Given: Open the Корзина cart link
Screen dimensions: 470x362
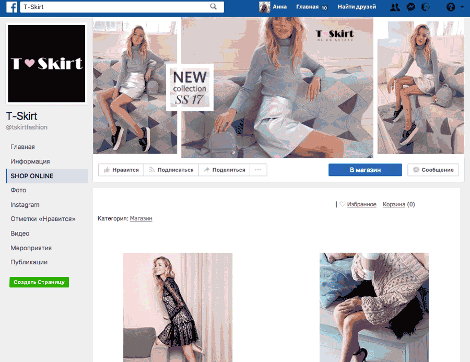Looking at the screenshot, I should point(394,204).
